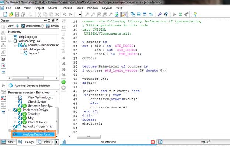Screen dimensions: 230x147
Task: Click the Open file folder icon
Action: (x=11, y=14)
